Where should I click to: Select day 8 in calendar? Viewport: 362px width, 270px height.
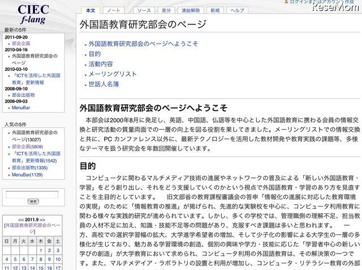(x=41, y=259)
